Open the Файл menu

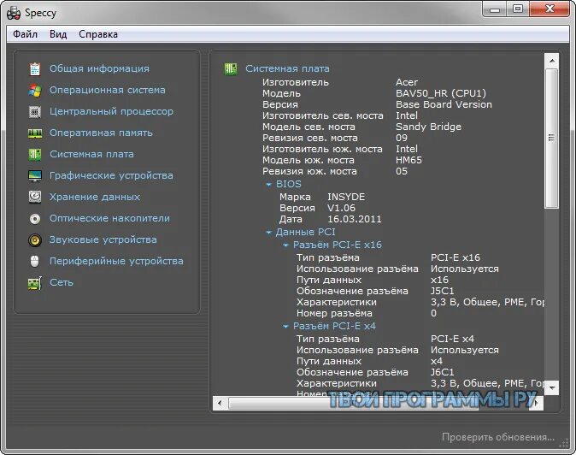point(25,34)
